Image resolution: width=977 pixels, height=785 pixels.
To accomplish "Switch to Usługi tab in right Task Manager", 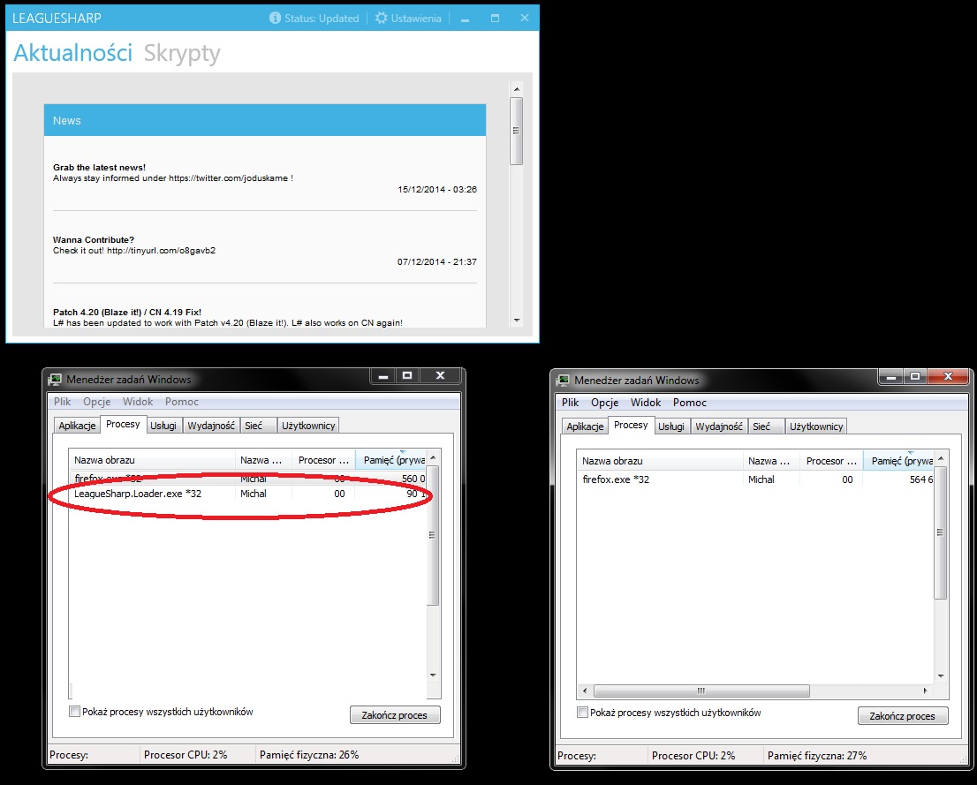I will coord(671,426).
